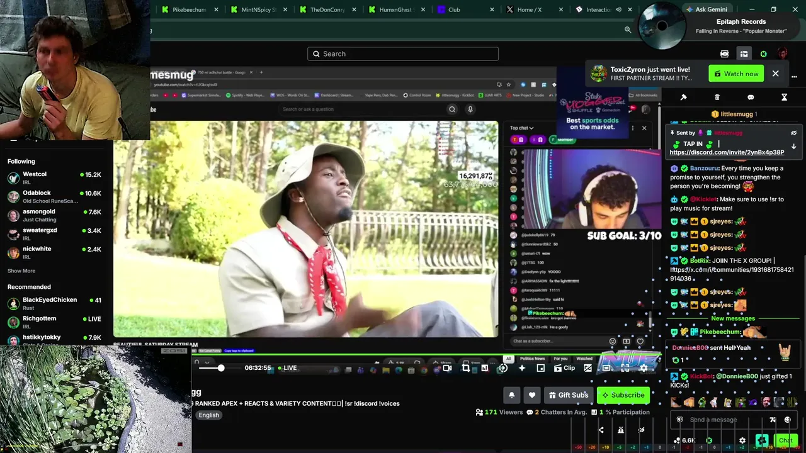806x453 pixels.
Task: Toggle notification bell for this channel
Action: point(511,395)
